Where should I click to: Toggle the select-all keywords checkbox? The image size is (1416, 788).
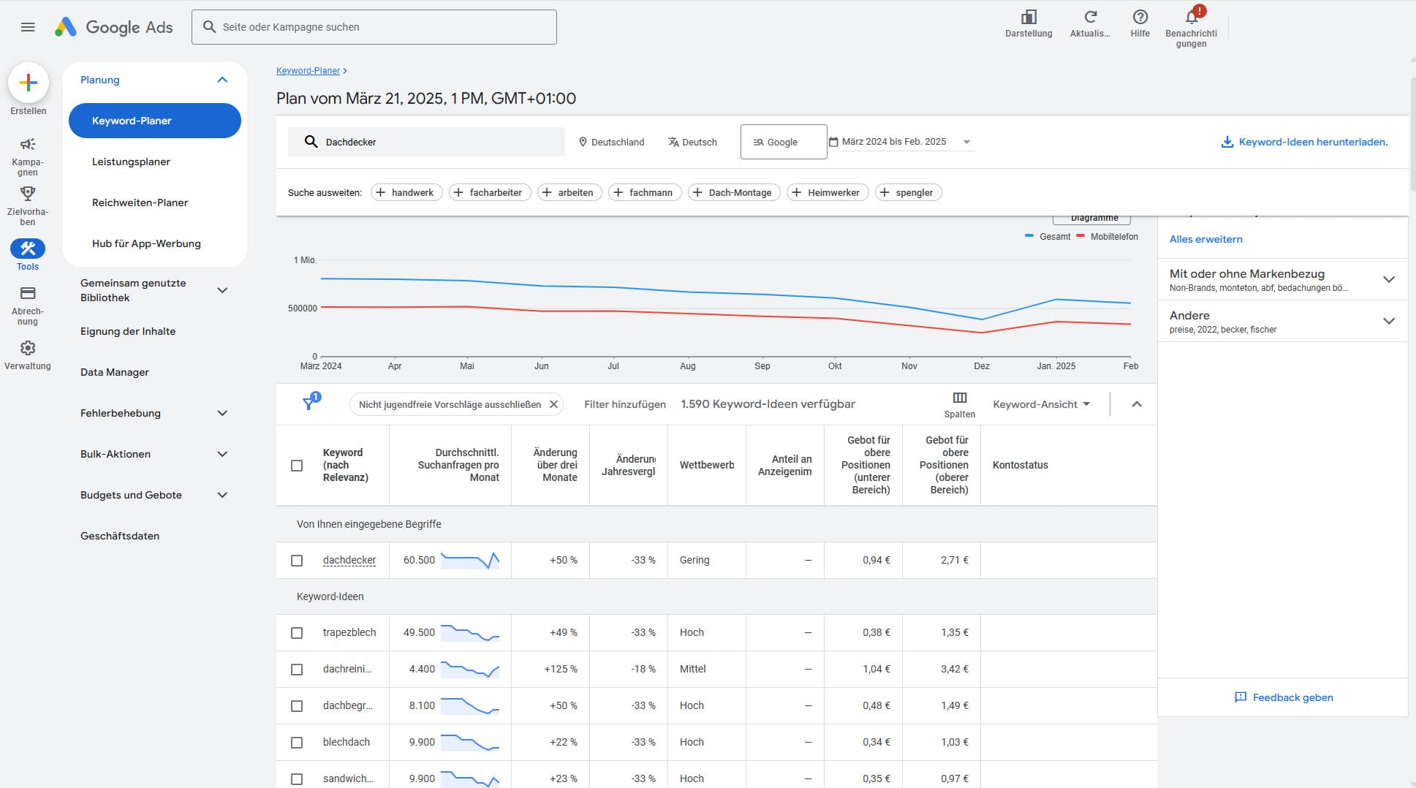(x=297, y=466)
